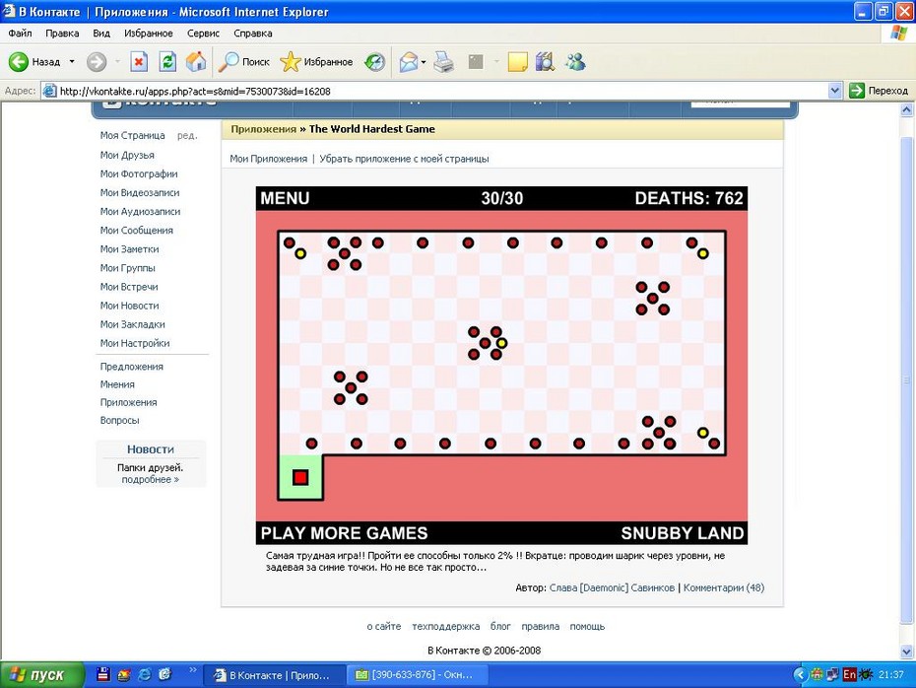Click the page scrollbar up arrow
The image size is (916, 688).
pyautogui.click(x=907, y=109)
